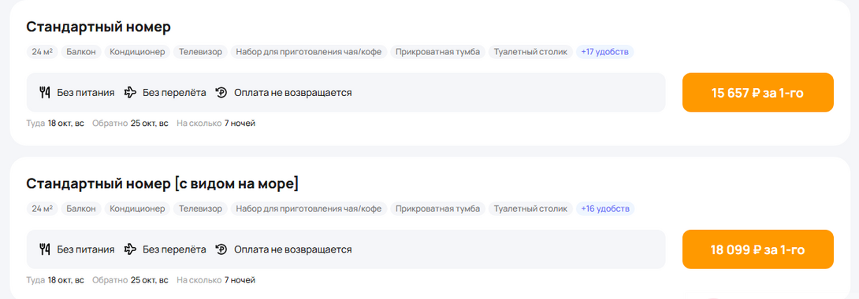Click the airplane icon in Стандартный номер row
The image size is (859, 299).
coord(130,92)
